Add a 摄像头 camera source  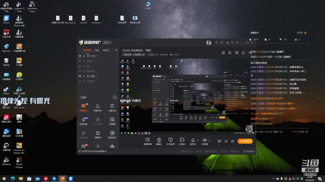click(x=159, y=141)
